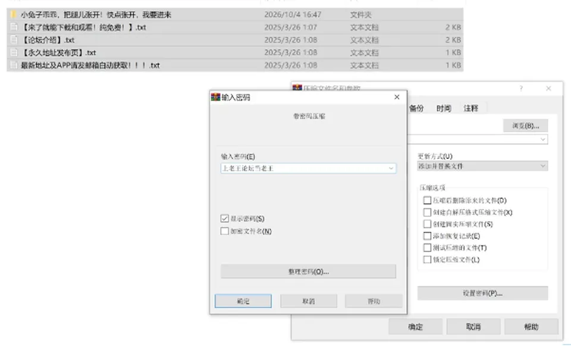Select the yellow folder icon in file list
The height and width of the screenshot is (346, 571).
coord(14,14)
